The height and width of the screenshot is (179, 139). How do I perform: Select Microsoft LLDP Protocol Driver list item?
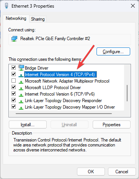click(53, 88)
